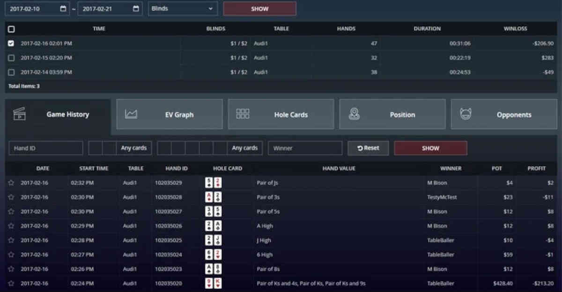Focus the Winner input field
Image resolution: width=562 pixels, height=292 pixels.
[305, 148]
